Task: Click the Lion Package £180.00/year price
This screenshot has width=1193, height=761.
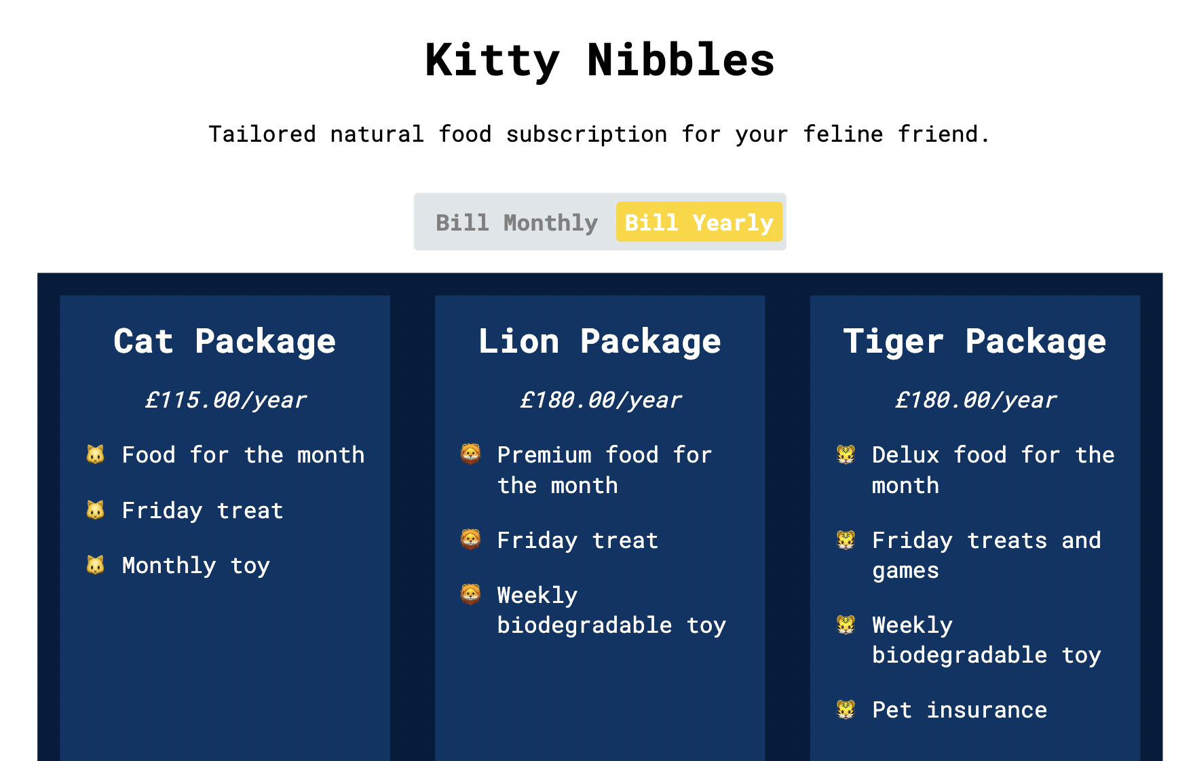Action: [601, 400]
